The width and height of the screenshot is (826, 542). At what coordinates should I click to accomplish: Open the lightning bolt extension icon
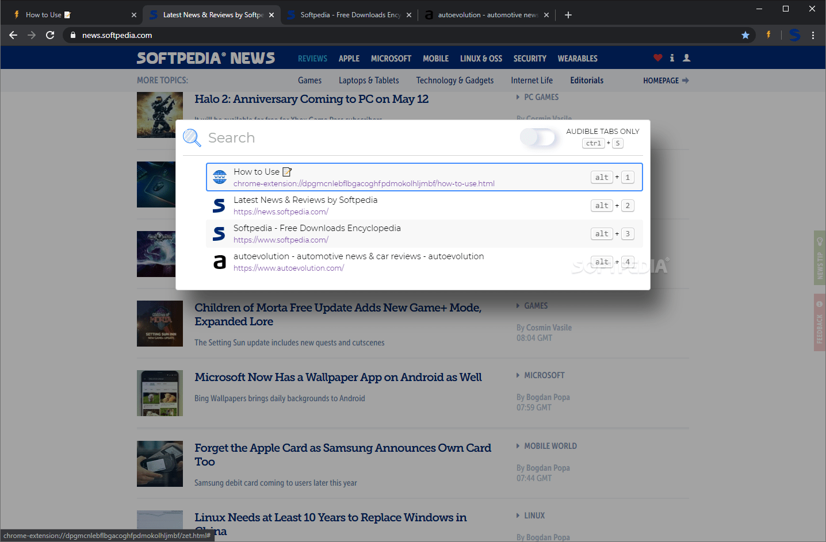[x=768, y=35]
